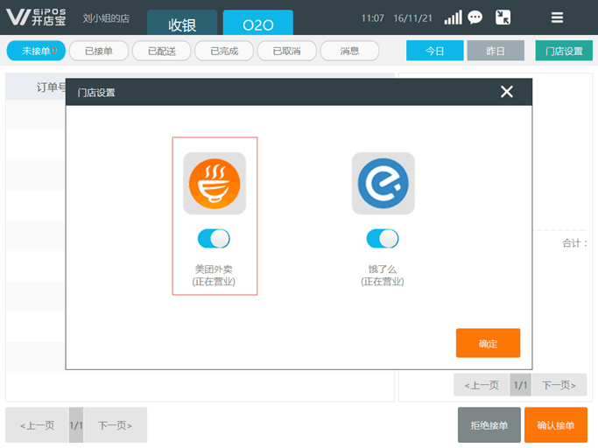598x448 pixels.
Task: Click the 确认接单 button
Action: tap(556, 425)
